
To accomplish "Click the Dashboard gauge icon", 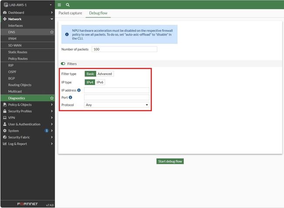I will coord(5,13).
